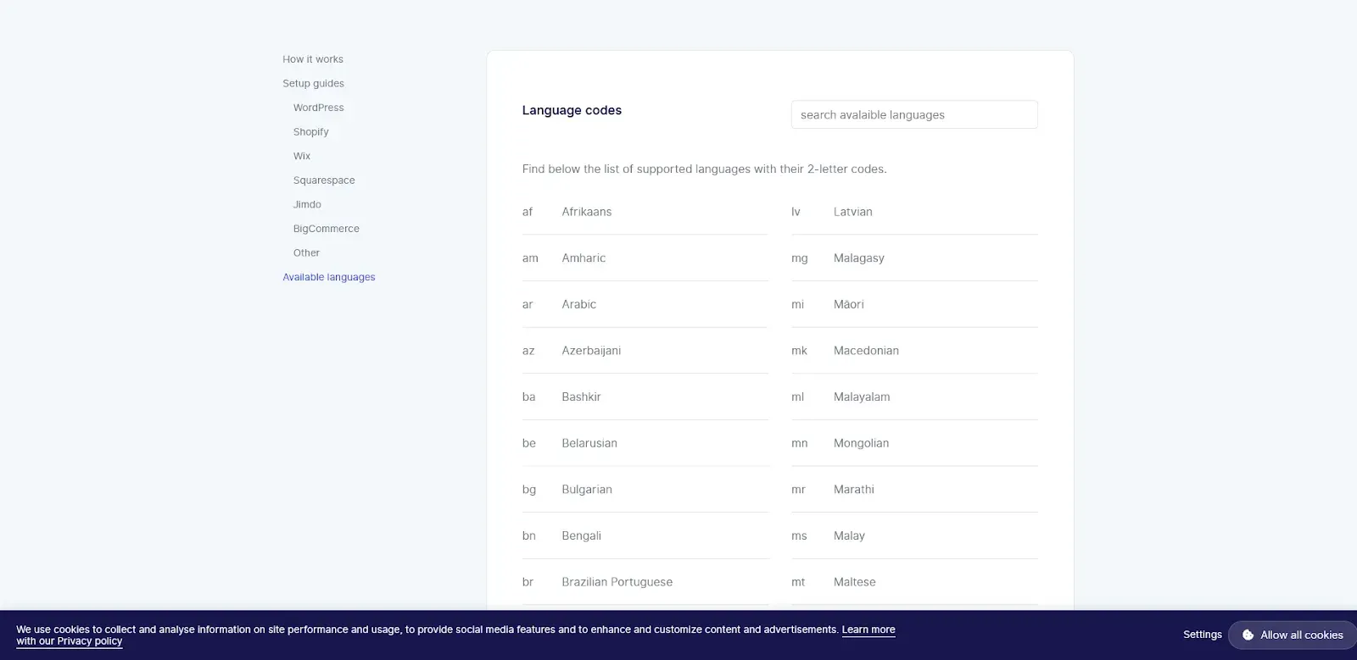Follow the Learn more cookie link
The width and height of the screenshot is (1357, 660).
868,629
